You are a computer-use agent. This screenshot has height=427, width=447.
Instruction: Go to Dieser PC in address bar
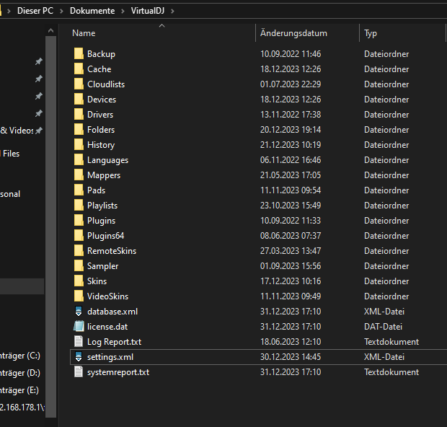[x=35, y=11]
